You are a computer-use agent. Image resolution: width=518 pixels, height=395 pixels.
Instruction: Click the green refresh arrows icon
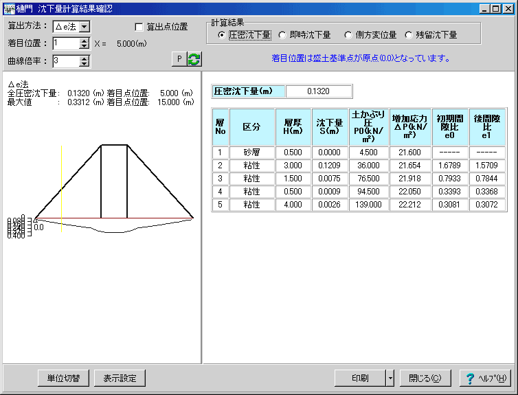[x=194, y=59]
